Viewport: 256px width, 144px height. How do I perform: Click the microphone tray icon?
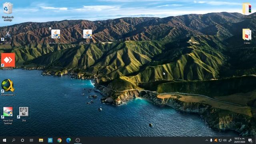point(211,140)
